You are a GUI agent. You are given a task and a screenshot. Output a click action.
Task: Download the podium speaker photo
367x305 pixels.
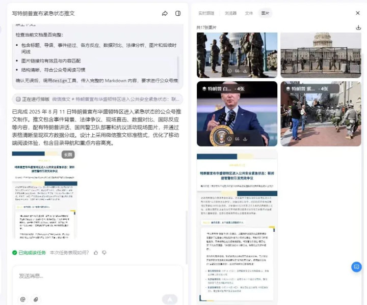tap(245, 139)
